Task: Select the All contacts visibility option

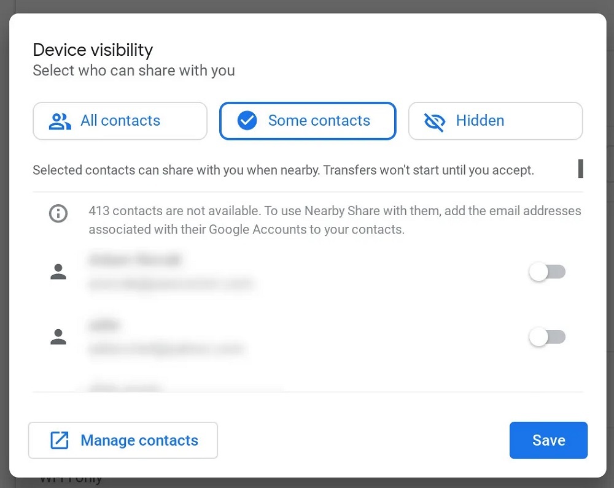Action: [x=120, y=121]
